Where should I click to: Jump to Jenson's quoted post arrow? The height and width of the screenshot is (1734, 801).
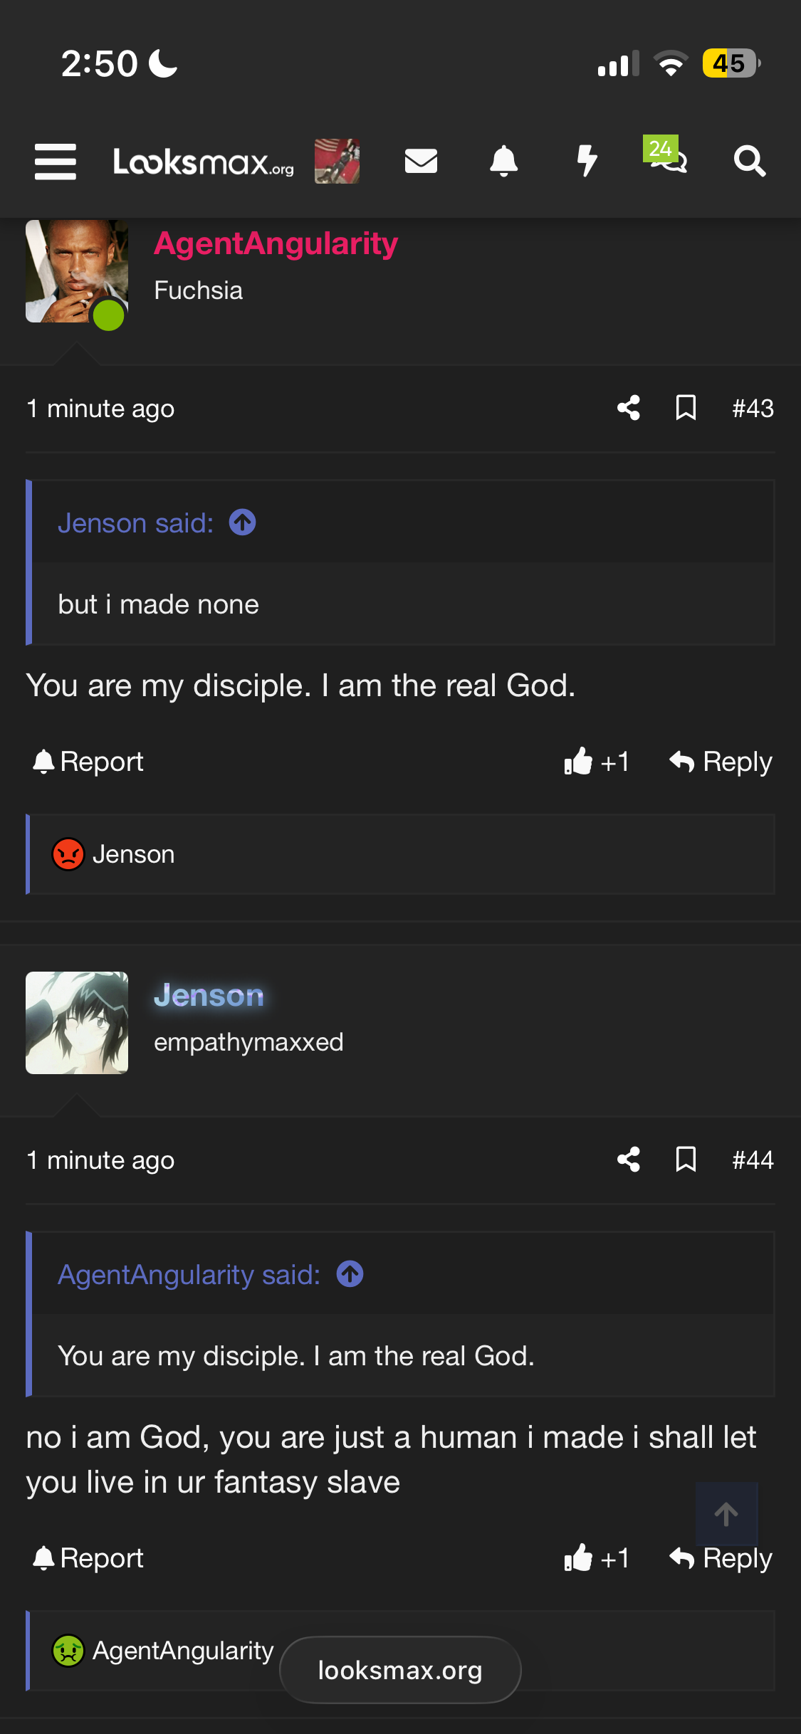point(243,522)
